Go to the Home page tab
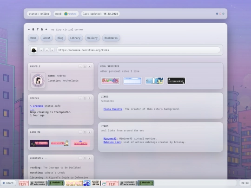Image resolution: width=251 pixels, height=188 pixels. pos(33,38)
